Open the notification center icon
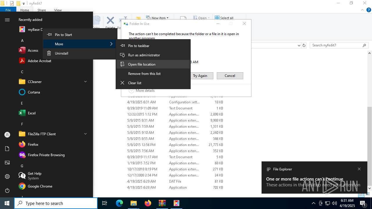Screen dimensions: 372x209 point(363,203)
